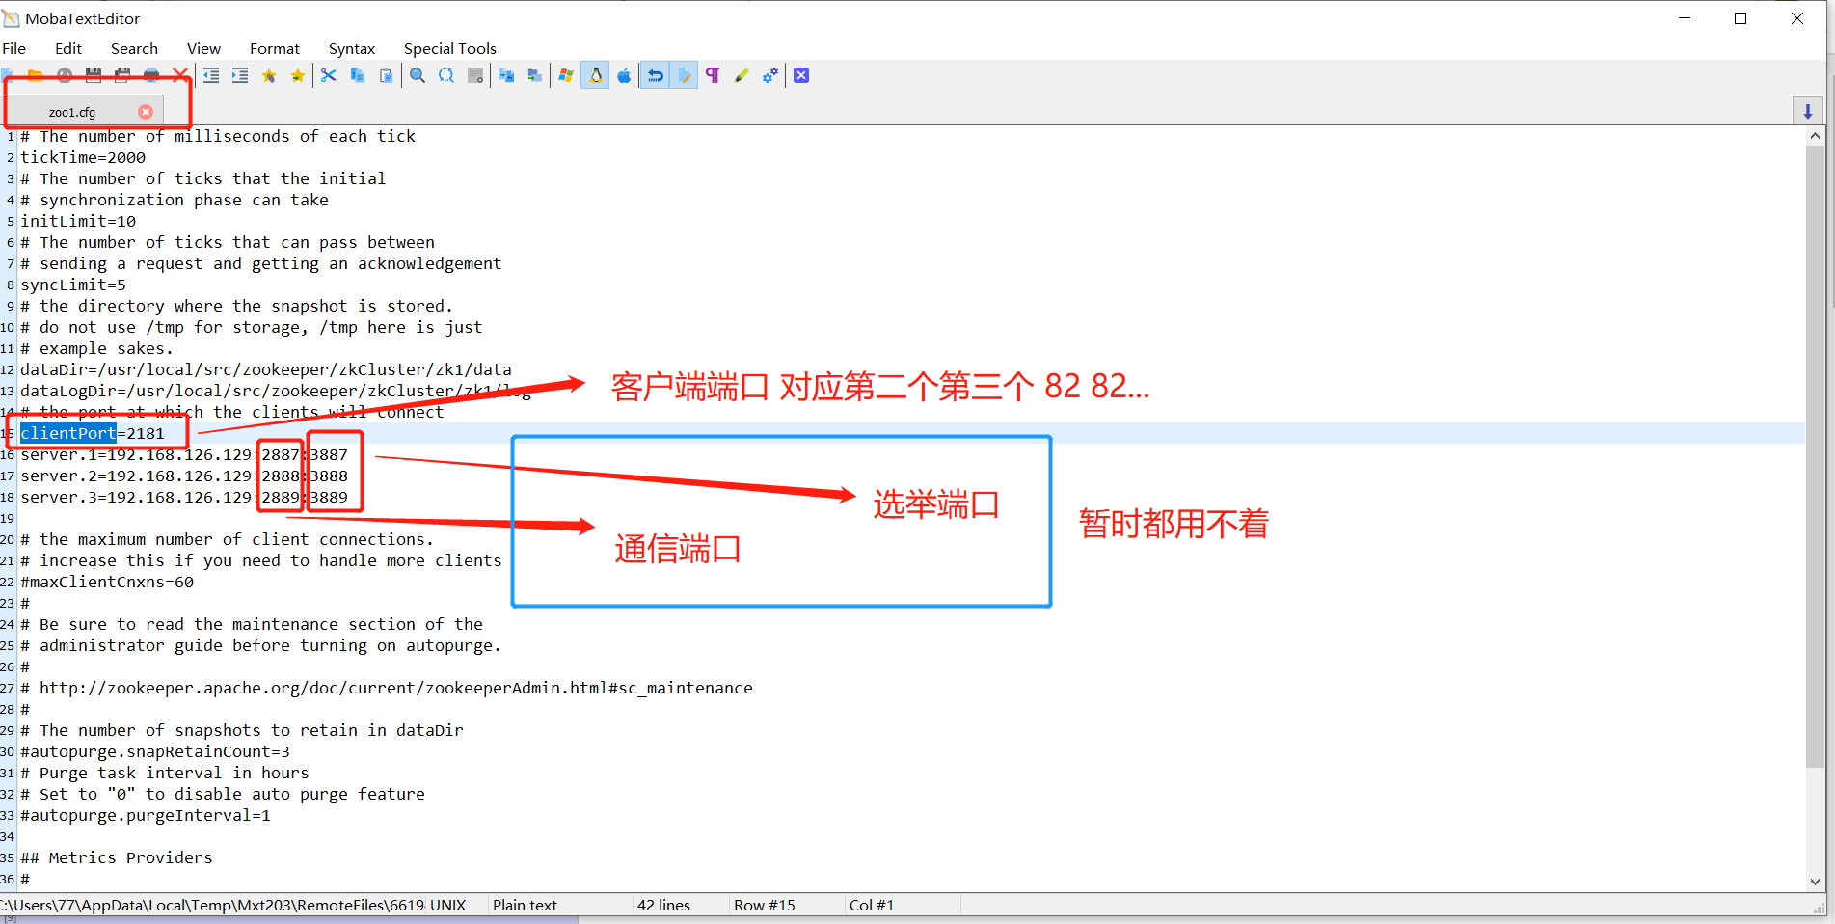1835x924 pixels.
Task: Open the Format menu
Action: (x=275, y=48)
